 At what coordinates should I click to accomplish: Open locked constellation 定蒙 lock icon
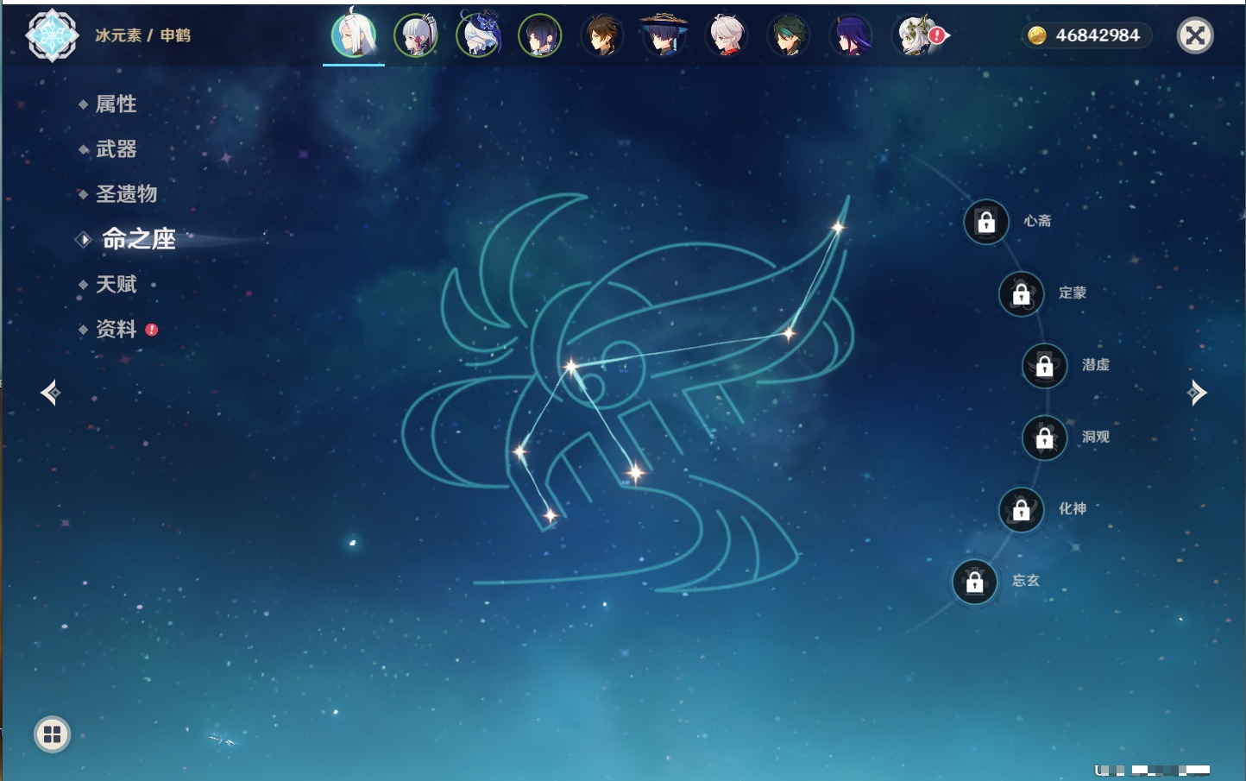click(x=1022, y=294)
